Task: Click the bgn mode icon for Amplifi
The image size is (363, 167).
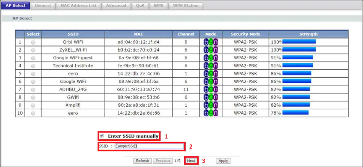Action: click(x=211, y=105)
